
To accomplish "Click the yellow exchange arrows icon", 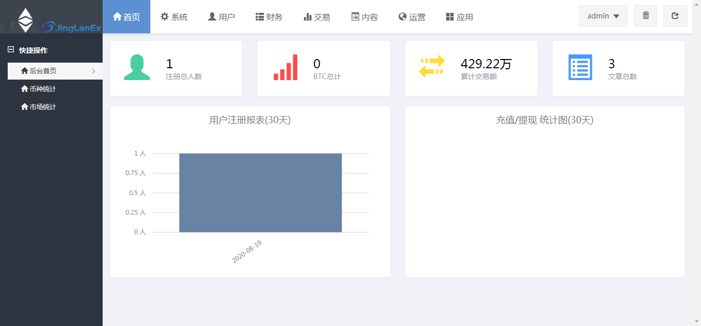I will pos(432,67).
